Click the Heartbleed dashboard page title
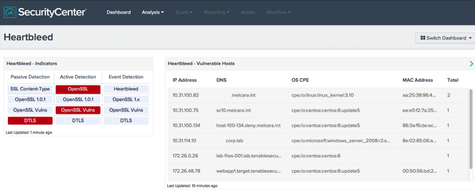The height and width of the screenshot is (194, 475). [x=28, y=37]
